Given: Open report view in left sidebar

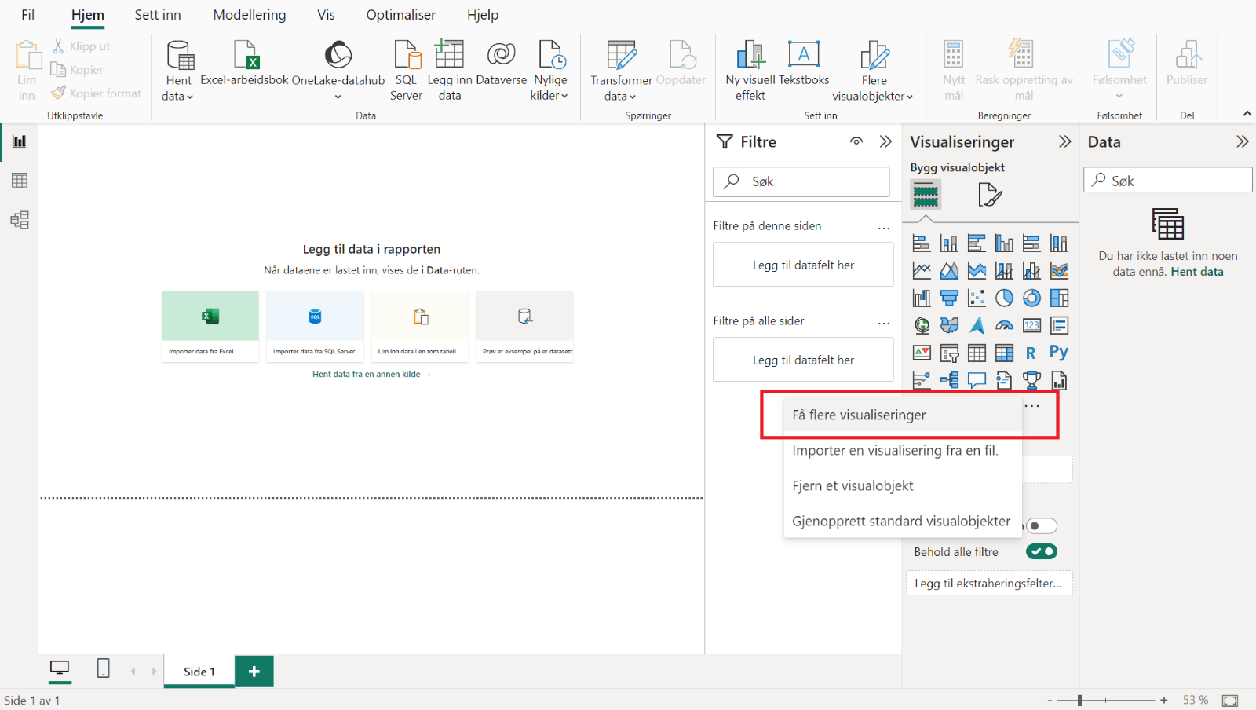Looking at the screenshot, I should (20, 142).
